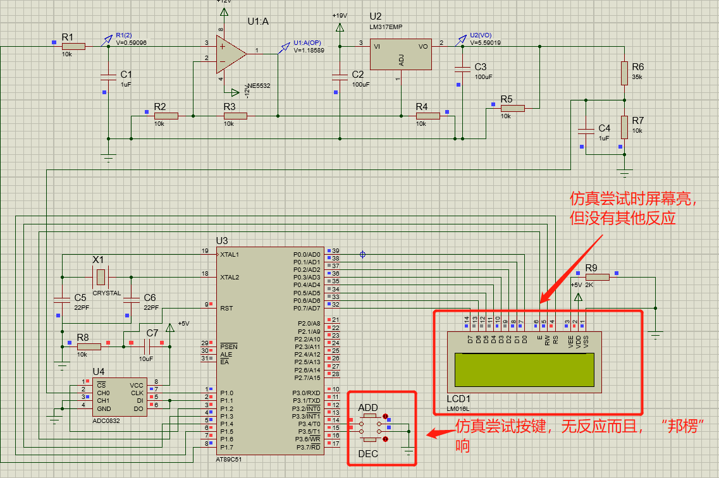Click the ground symbol next to DEC button
This screenshot has width=719, height=478.
click(x=409, y=451)
